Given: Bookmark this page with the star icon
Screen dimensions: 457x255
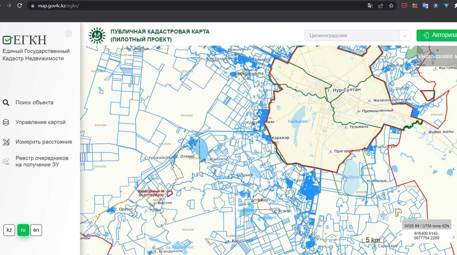Looking at the screenshot, I should pos(391,6).
